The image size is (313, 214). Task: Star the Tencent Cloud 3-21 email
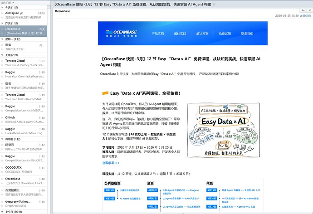[x=2, y=65]
